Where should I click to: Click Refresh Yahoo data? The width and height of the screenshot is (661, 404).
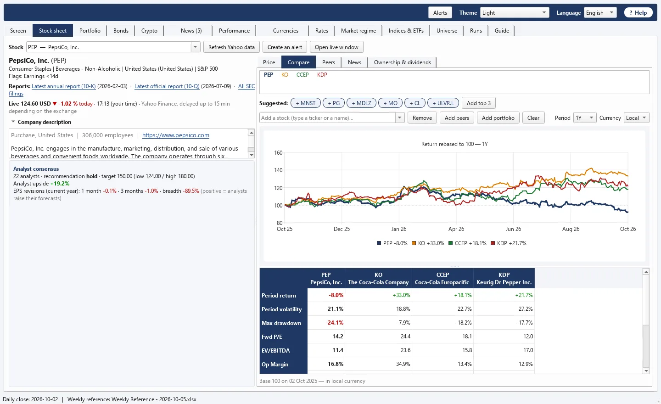click(x=231, y=47)
